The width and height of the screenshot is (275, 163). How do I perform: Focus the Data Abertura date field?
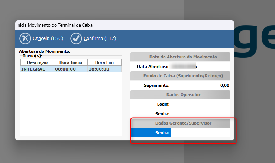(x=200, y=67)
